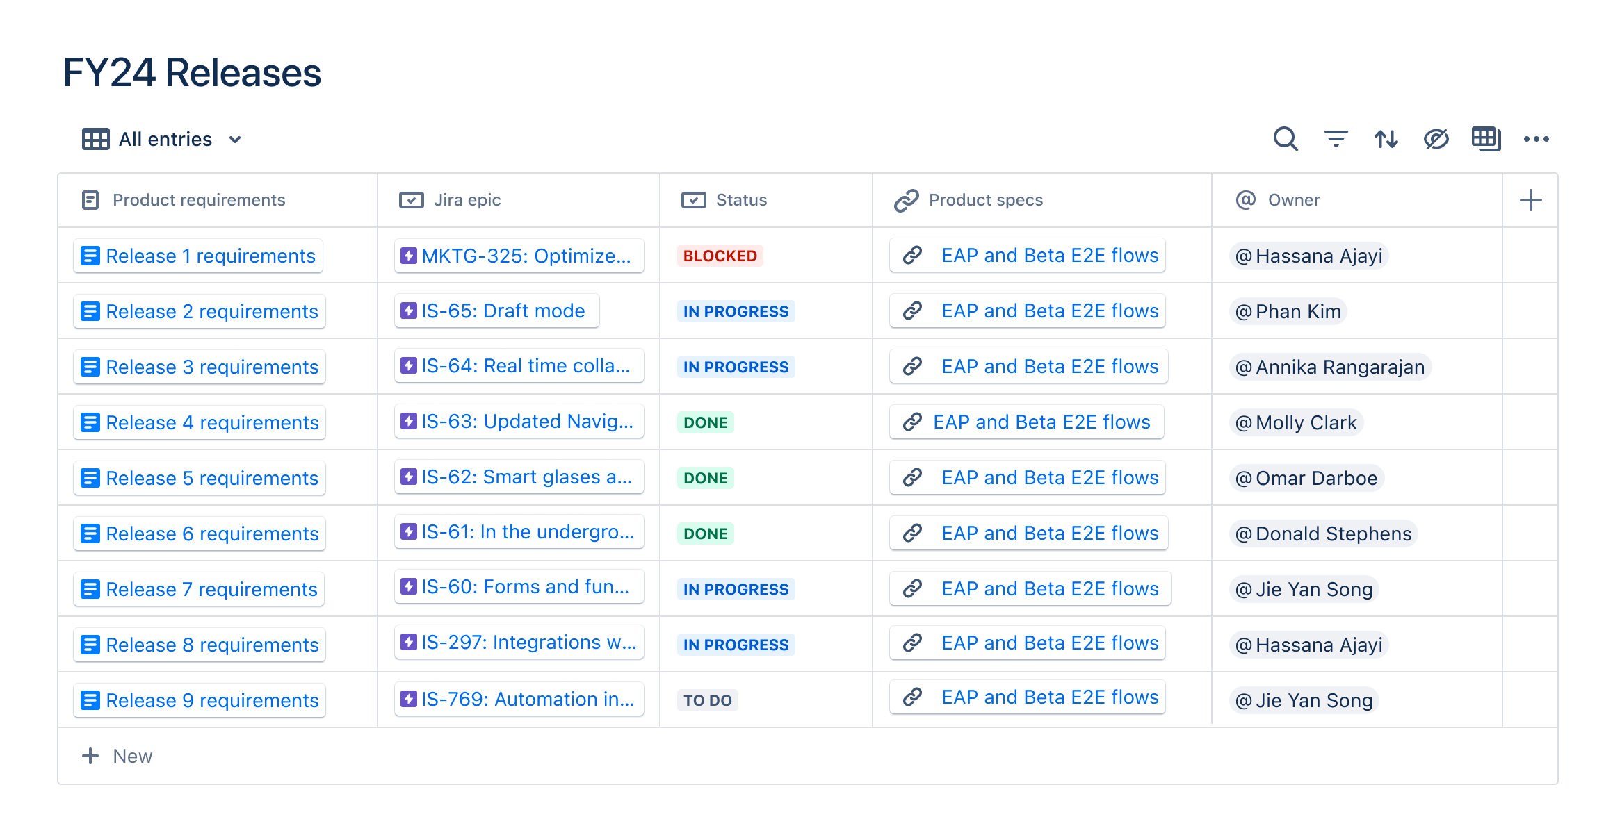Add a column with the plus icon

(1530, 199)
